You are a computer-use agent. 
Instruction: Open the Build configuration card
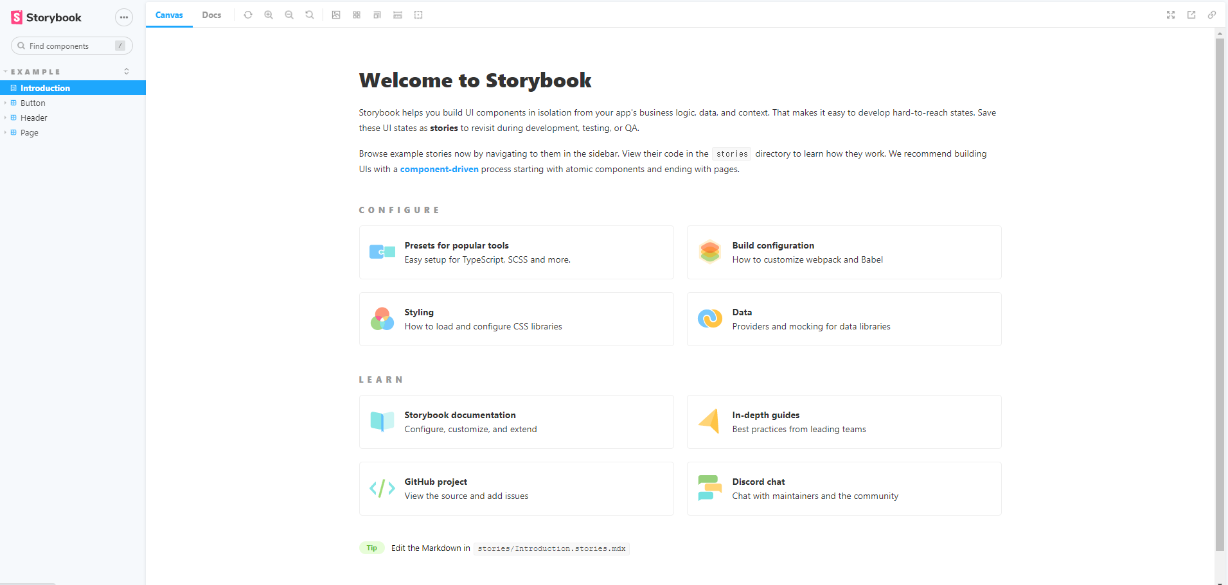click(844, 252)
